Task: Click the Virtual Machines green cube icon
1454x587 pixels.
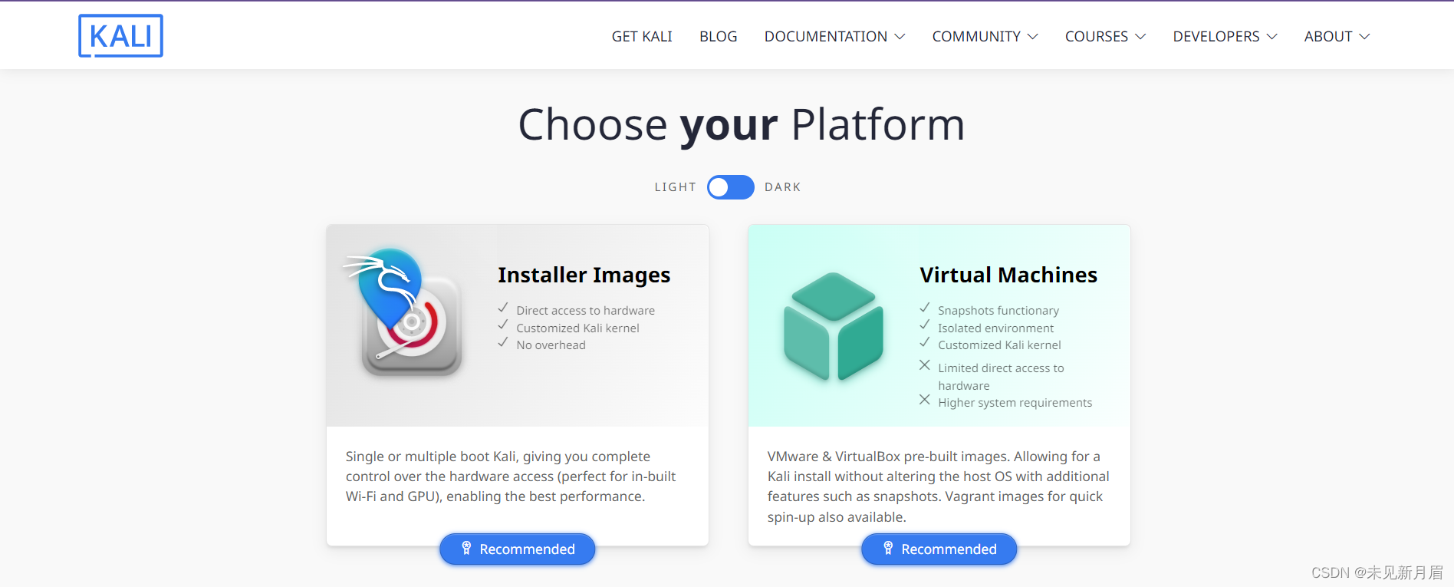Action: 834,326
